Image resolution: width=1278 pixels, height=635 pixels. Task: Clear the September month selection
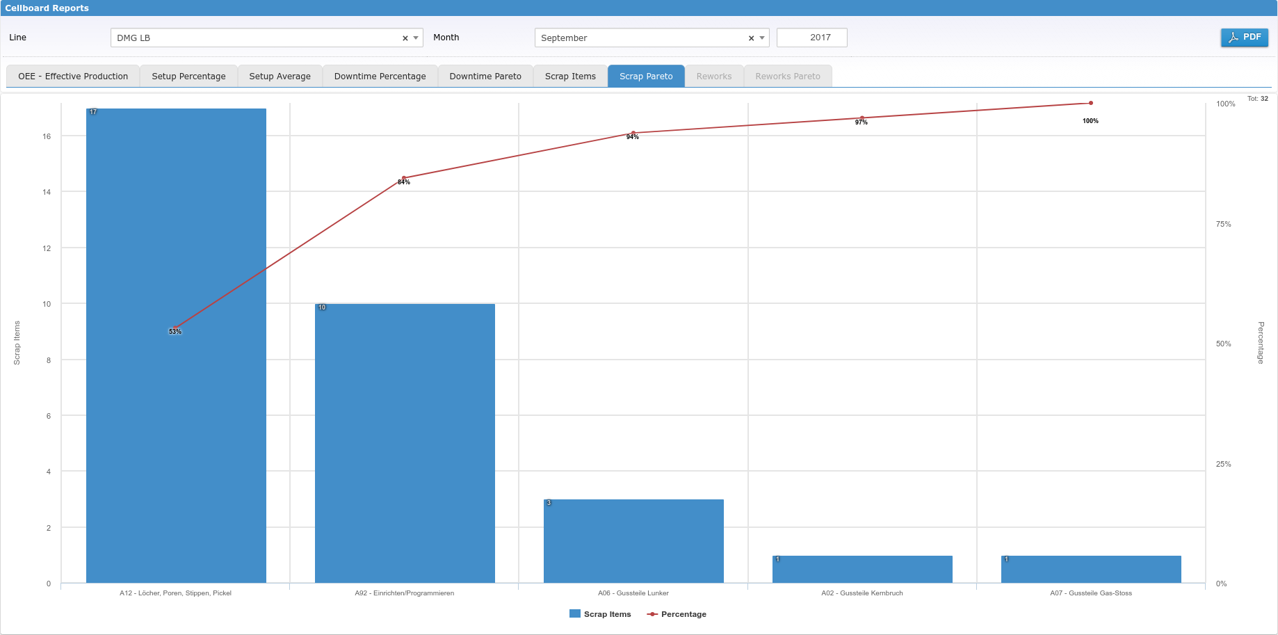click(x=751, y=38)
